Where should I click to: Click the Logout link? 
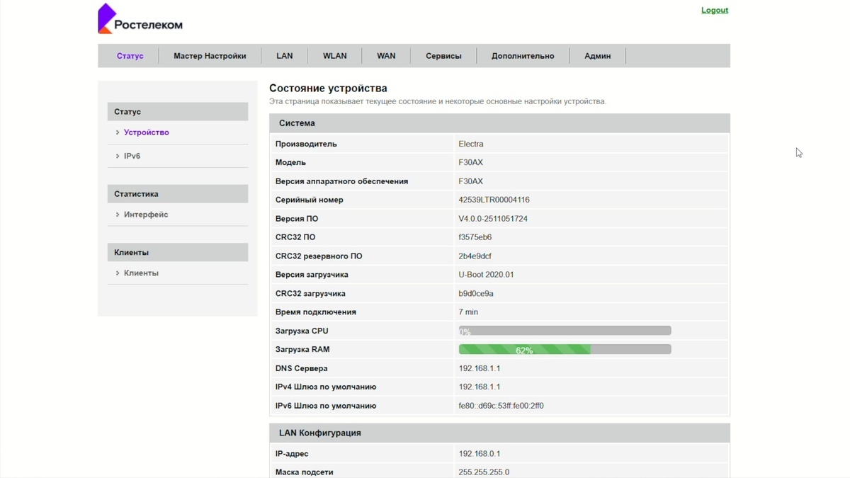click(x=714, y=10)
